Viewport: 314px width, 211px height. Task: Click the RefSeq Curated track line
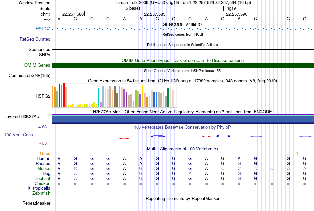tap(182, 39)
